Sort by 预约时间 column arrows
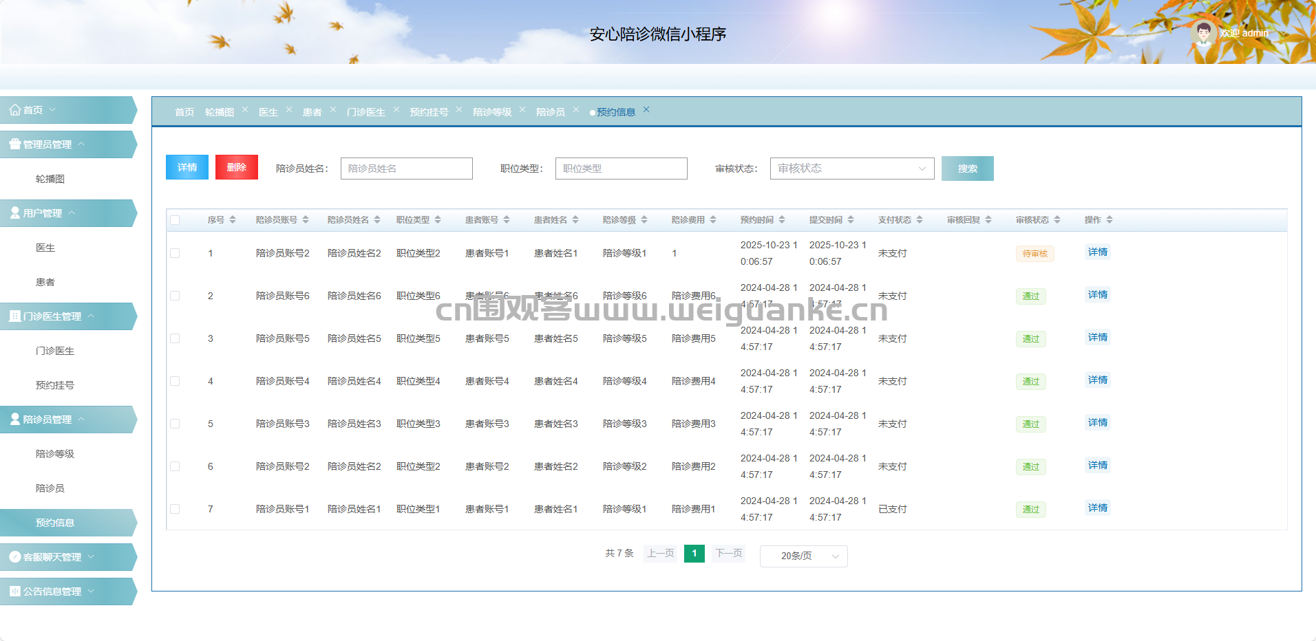 [782, 220]
